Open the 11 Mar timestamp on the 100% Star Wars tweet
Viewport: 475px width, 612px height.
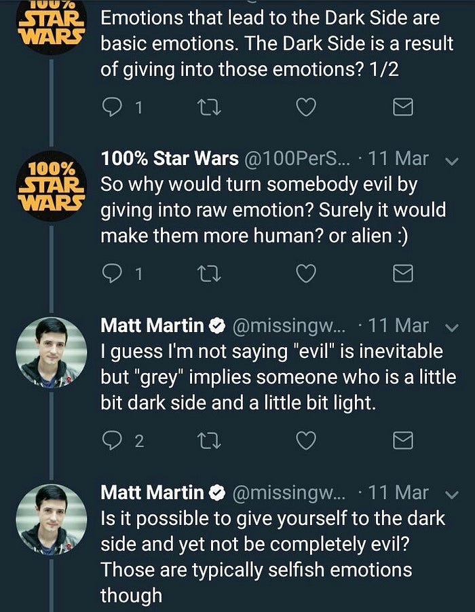click(x=402, y=160)
